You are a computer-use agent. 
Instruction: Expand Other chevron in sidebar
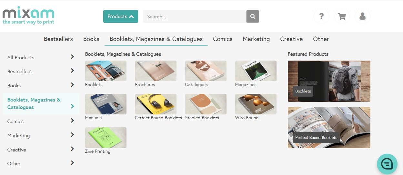(72, 163)
